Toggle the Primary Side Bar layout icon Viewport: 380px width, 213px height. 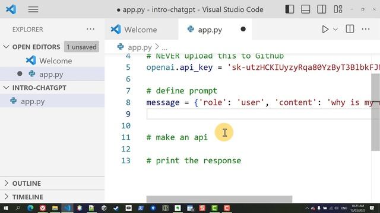[x=290, y=9]
